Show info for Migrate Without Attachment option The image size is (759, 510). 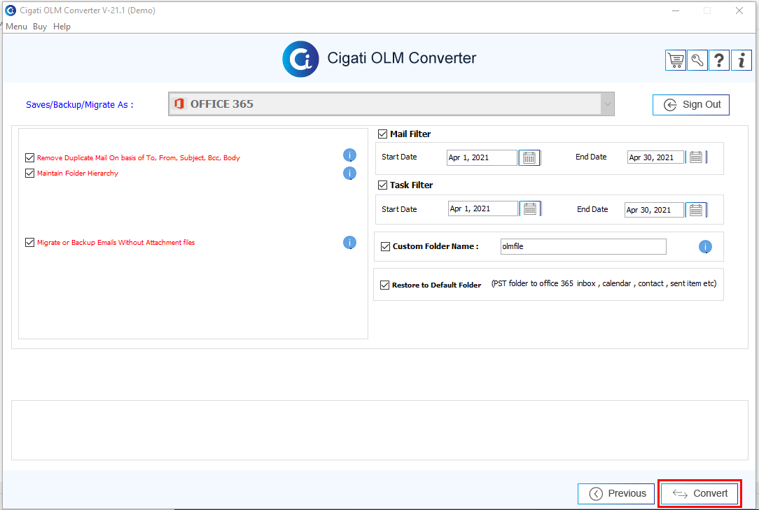(x=349, y=243)
